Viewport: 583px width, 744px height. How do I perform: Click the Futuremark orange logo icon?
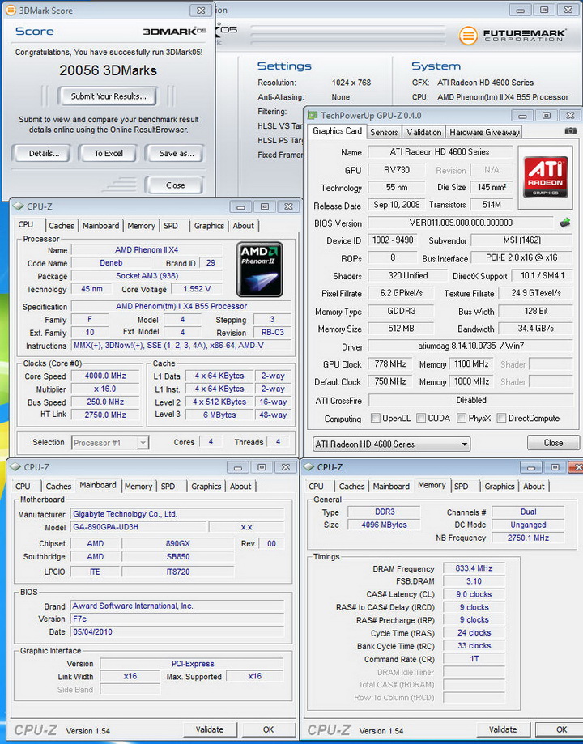pos(468,36)
